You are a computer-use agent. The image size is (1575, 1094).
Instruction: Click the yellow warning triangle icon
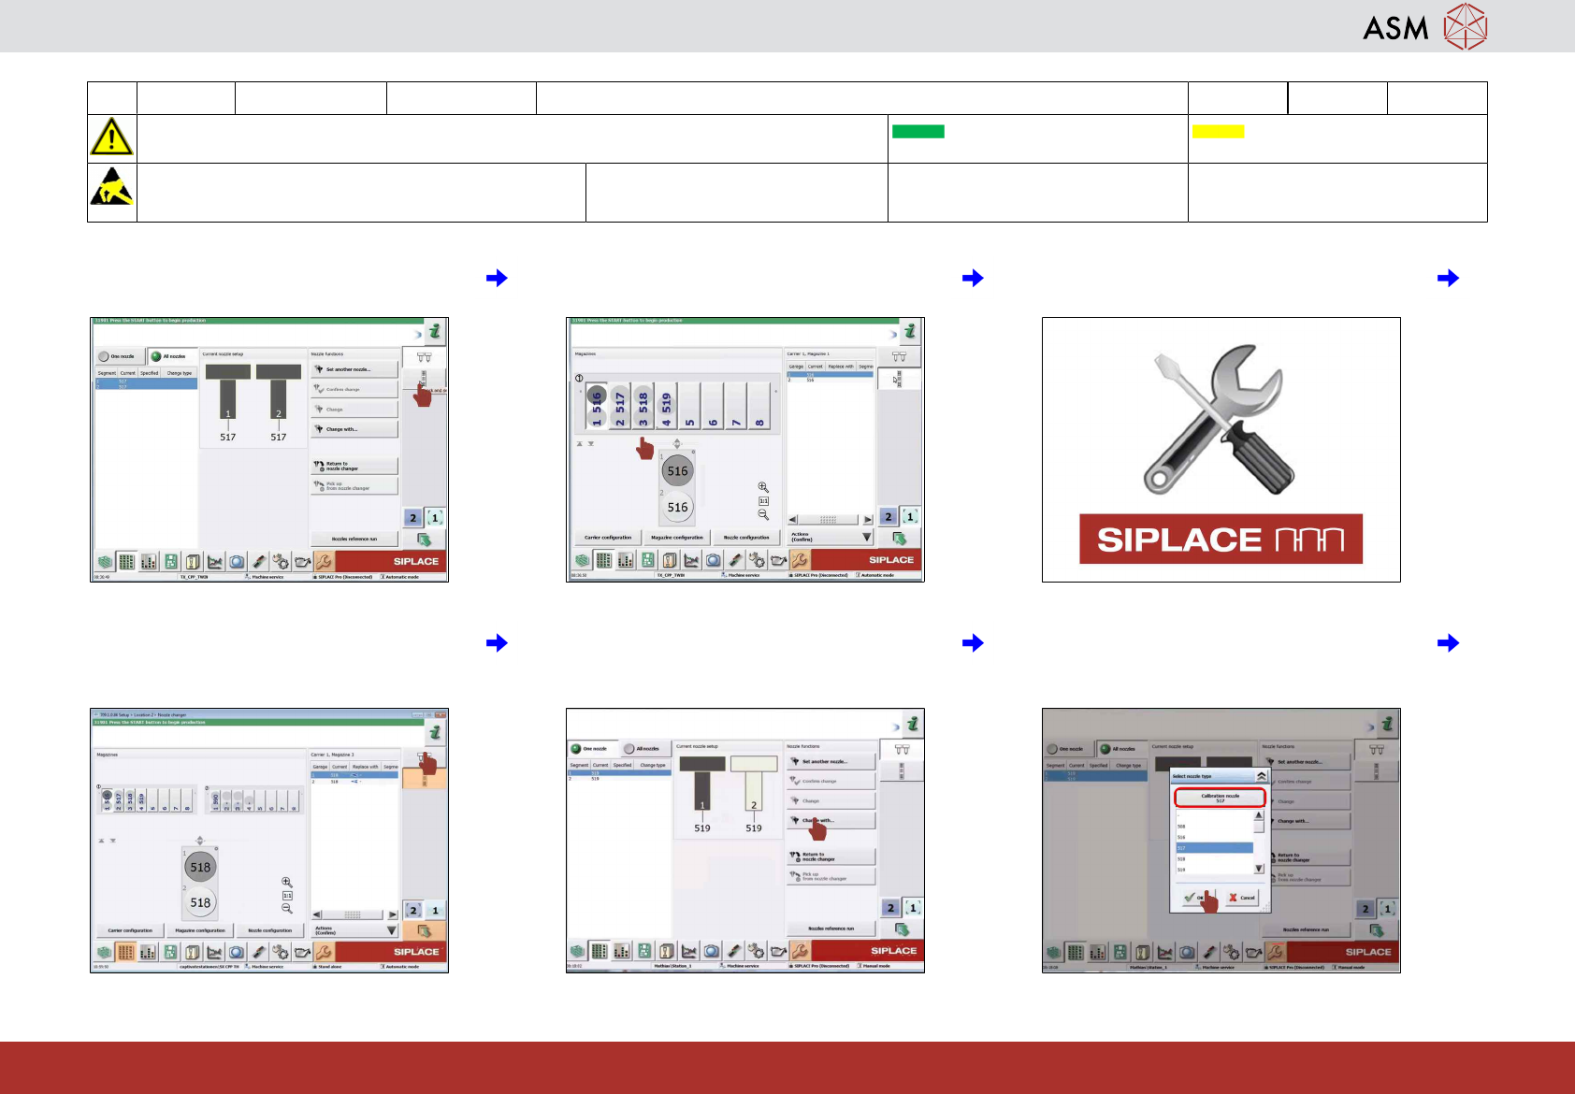click(111, 137)
